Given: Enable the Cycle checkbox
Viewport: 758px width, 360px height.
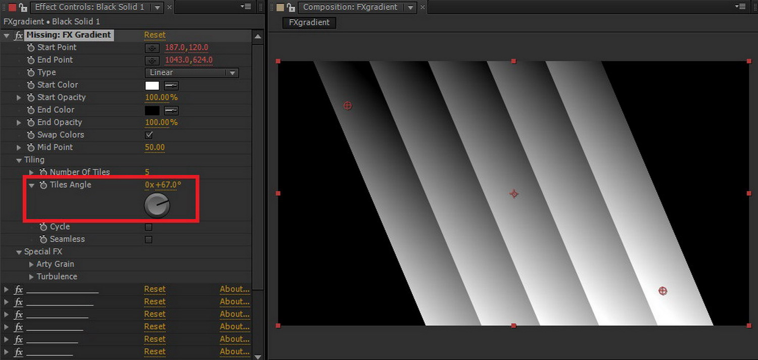Looking at the screenshot, I should [x=149, y=227].
